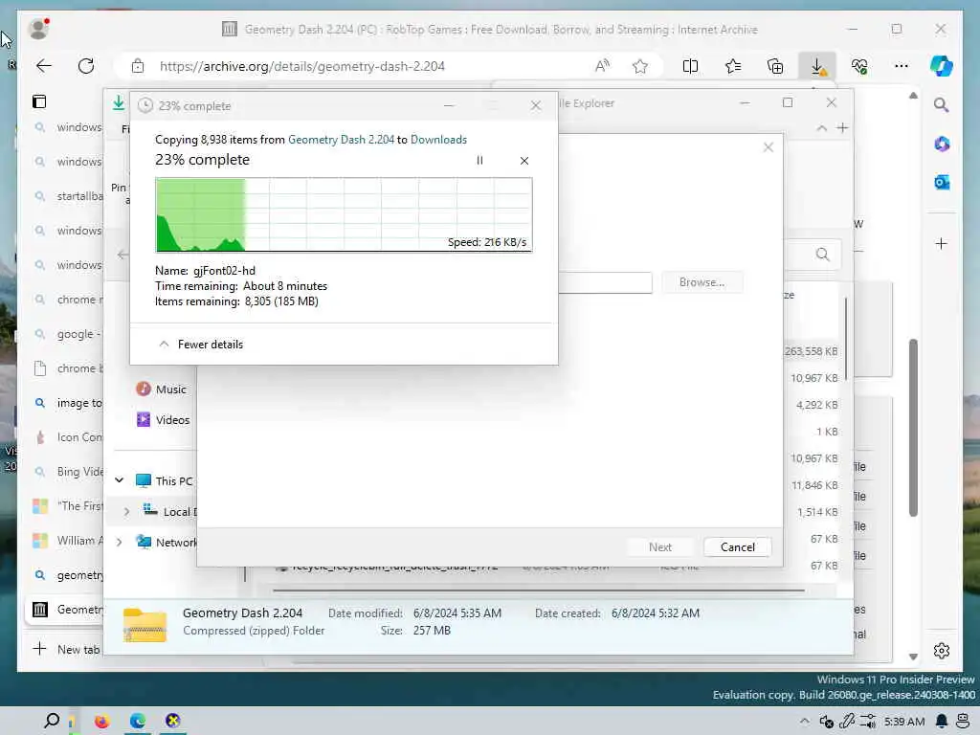Viewport: 980px width, 735px height.
Task: Select This PC in navigation pane
Action: (x=165, y=480)
